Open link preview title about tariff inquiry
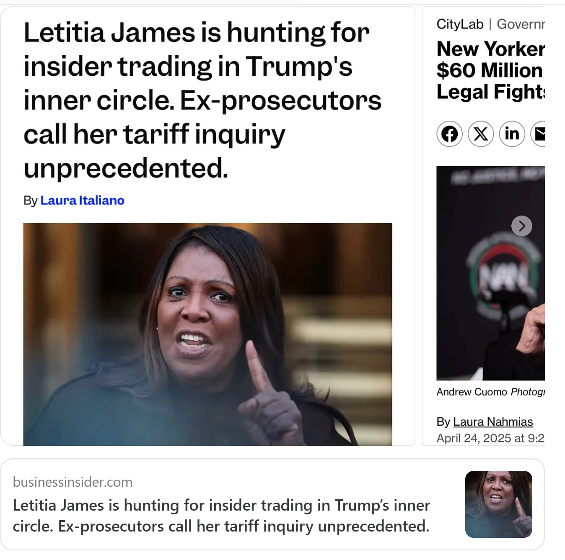Image resolution: width=565 pixels, height=560 pixels. coord(221,516)
